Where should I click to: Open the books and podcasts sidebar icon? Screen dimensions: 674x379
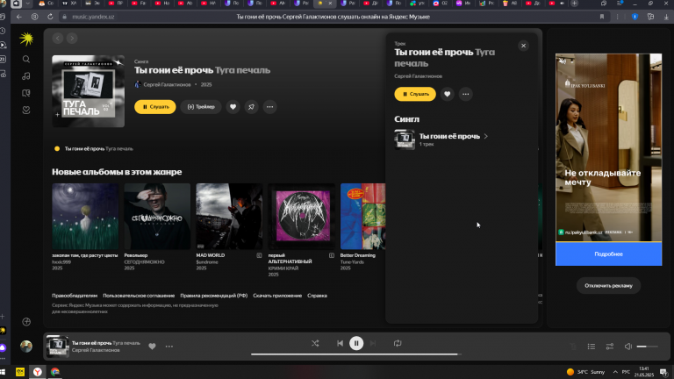(26, 93)
